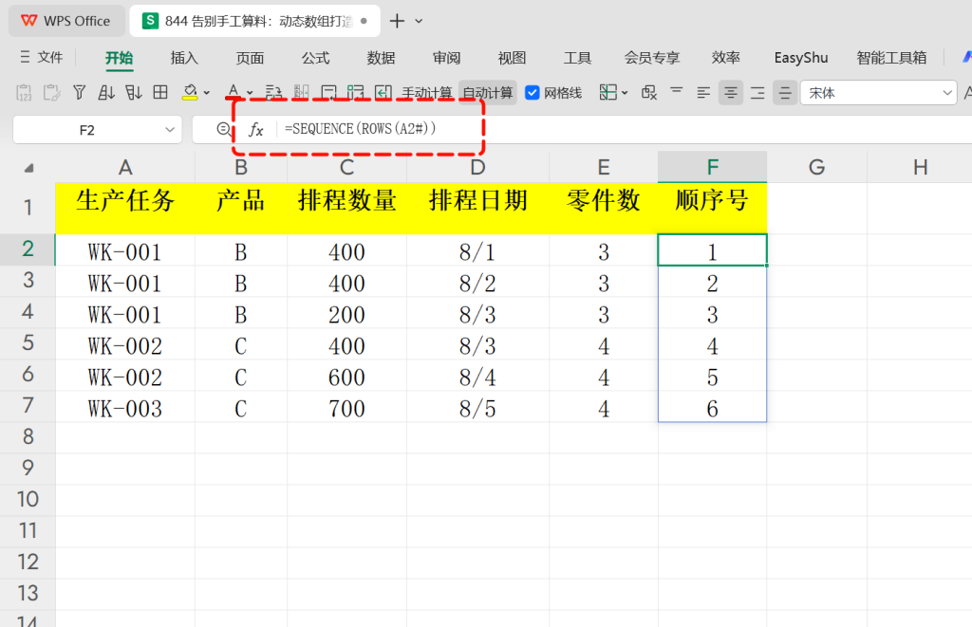Sort ascending with the toolbar icon
The image size is (972, 627).
pos(106,93)
